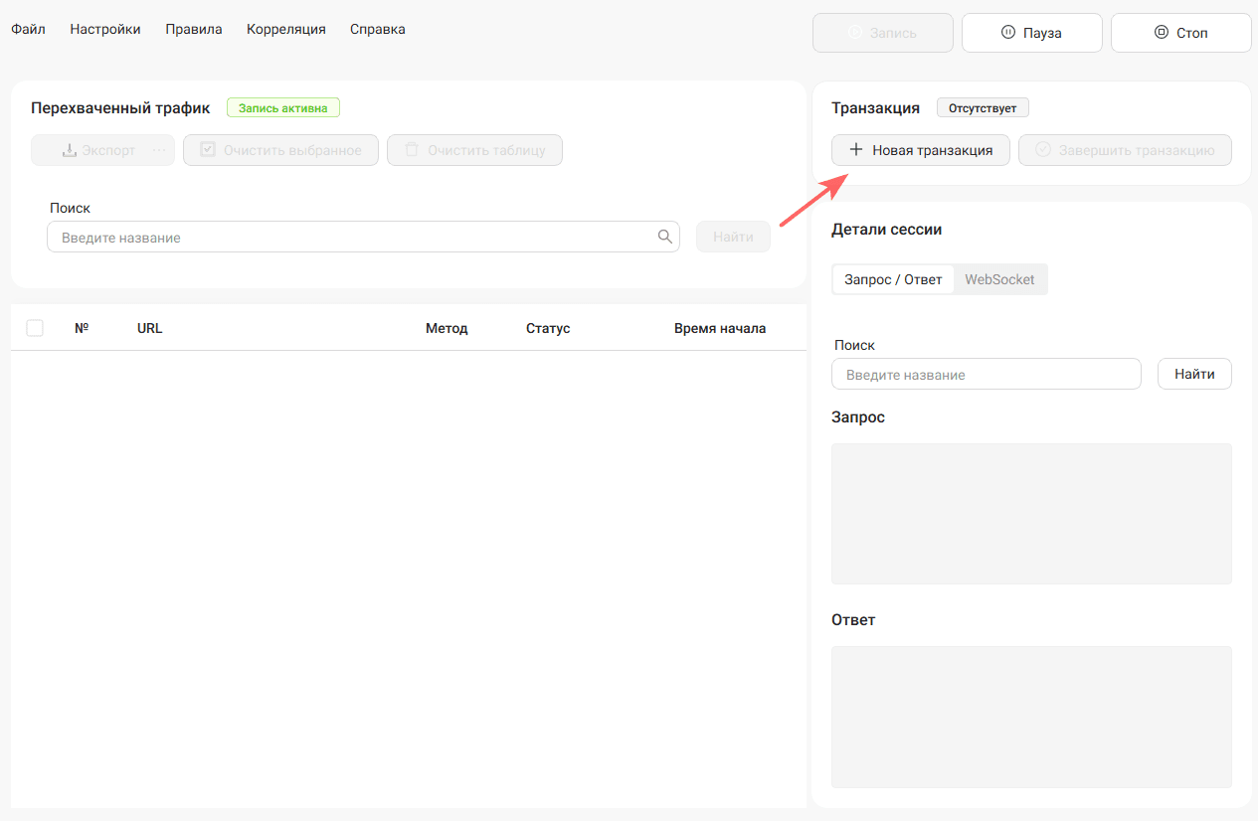
Task: Click the Статус column header
Action: click(548, 328)
